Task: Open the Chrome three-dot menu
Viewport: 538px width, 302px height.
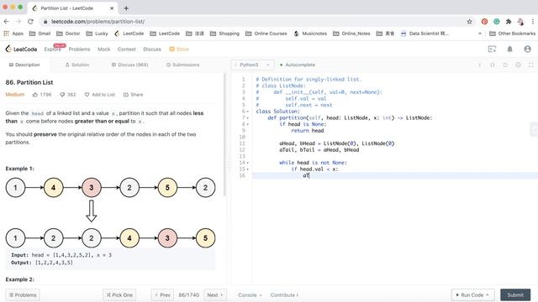Action: coord(533,22)
